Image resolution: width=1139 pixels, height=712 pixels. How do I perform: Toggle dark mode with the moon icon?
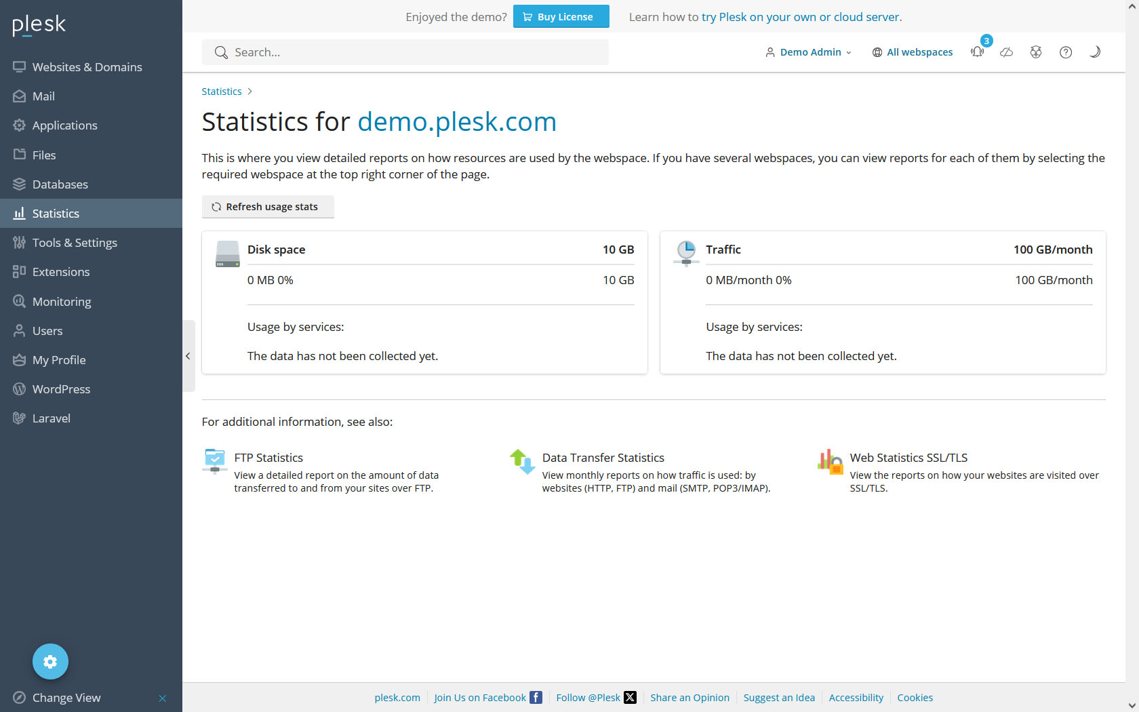[x=1095, y=52]
